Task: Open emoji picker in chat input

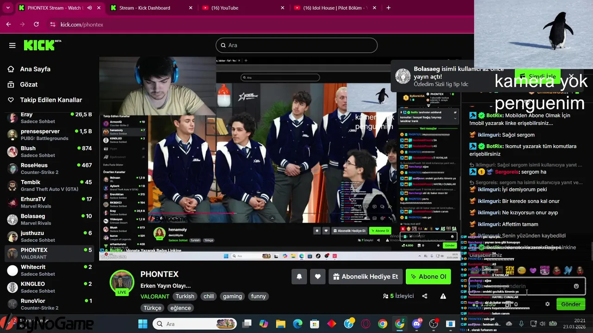Action: click(x=576, y=286)
